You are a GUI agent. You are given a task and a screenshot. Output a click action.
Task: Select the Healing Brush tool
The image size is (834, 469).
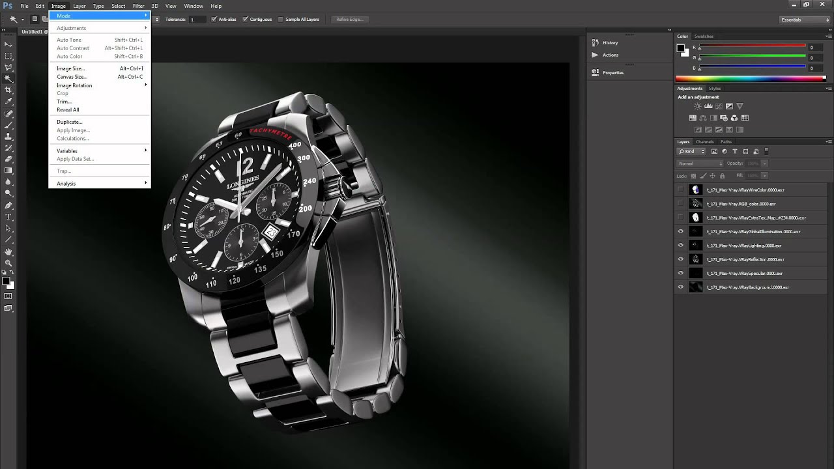(8, 113)
